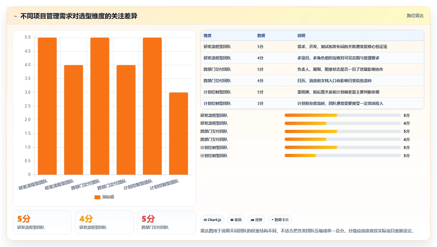The image size is (437, 247).
Task: Click the 计划控制型团队 3分 progress bar
Action: coord(343,156)
